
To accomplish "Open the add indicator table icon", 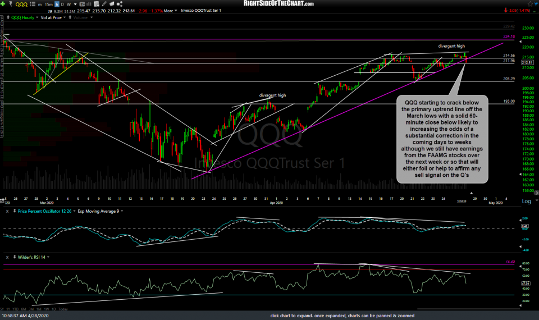I will 96,4.
